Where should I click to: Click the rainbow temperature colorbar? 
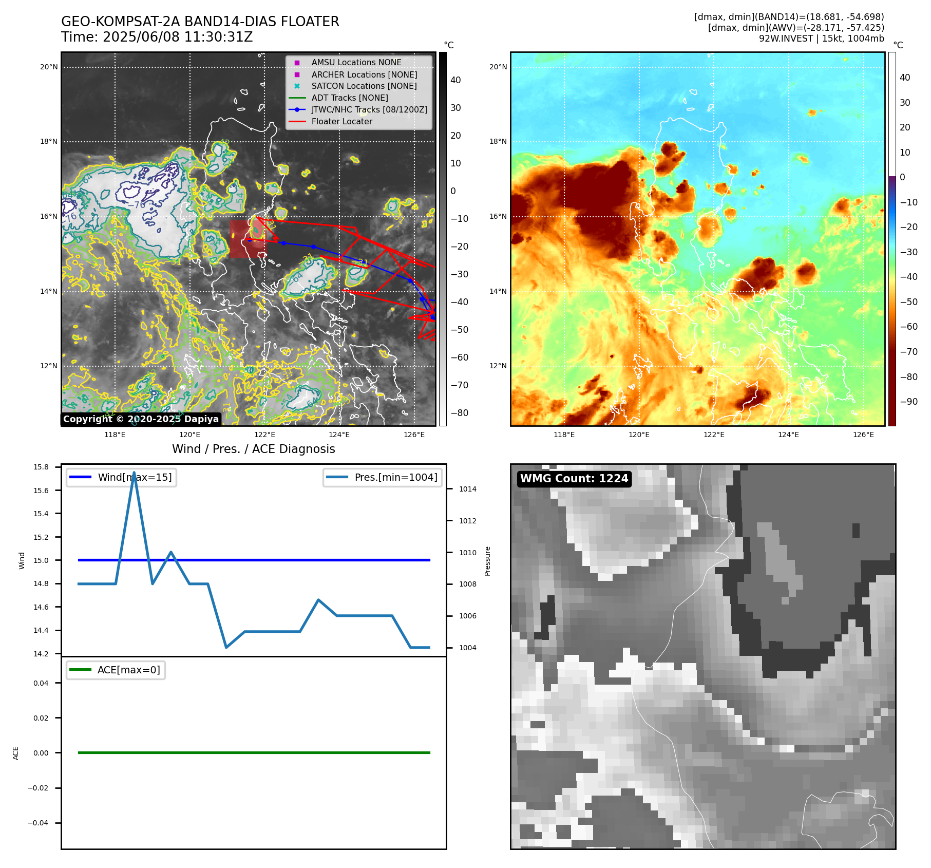point(892,239)
